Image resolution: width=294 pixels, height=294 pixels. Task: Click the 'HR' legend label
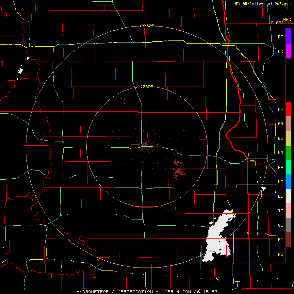(280, 153)
